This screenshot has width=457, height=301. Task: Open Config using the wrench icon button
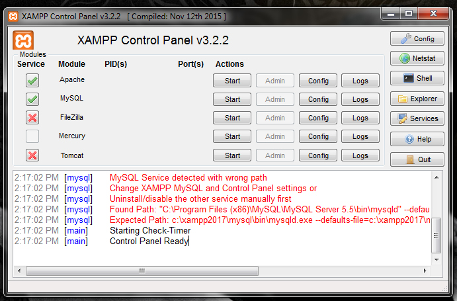417,38
